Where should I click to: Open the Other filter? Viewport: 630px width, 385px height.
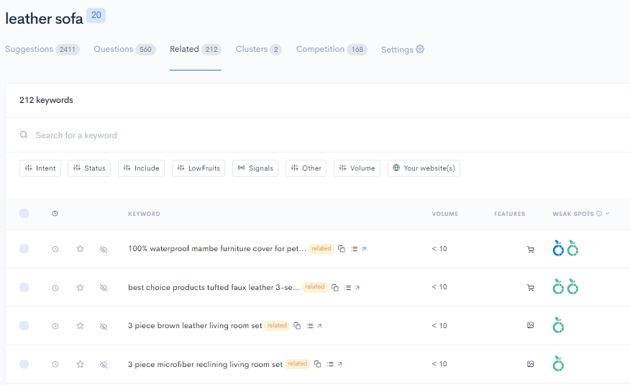click(306, 168)
